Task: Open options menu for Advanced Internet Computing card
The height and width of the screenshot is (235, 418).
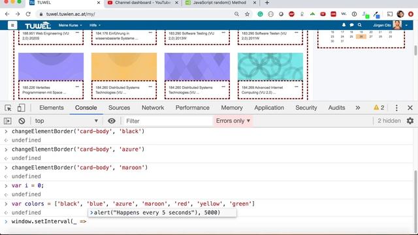Action: pyautogui.click(x=296, y=87)
